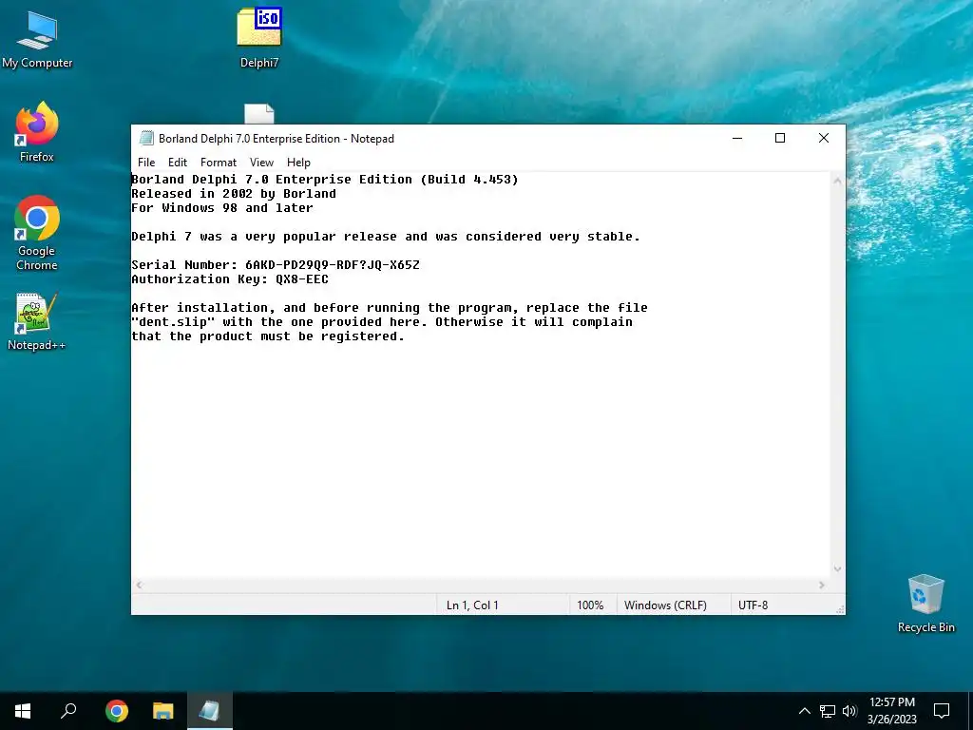Click the horizontal scrollbar right arrow
973x730 pixels.
(x=822, y=585)
